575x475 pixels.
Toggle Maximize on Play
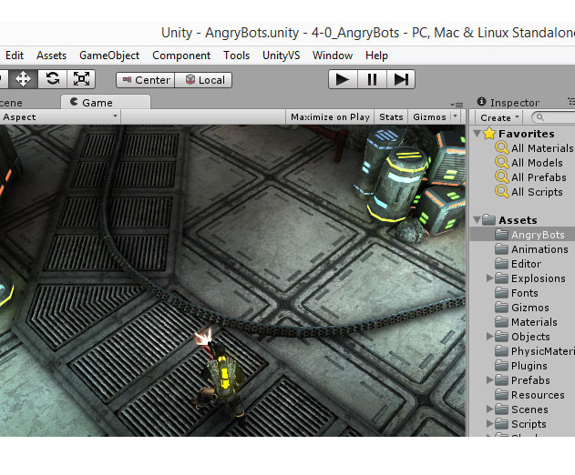330,116
